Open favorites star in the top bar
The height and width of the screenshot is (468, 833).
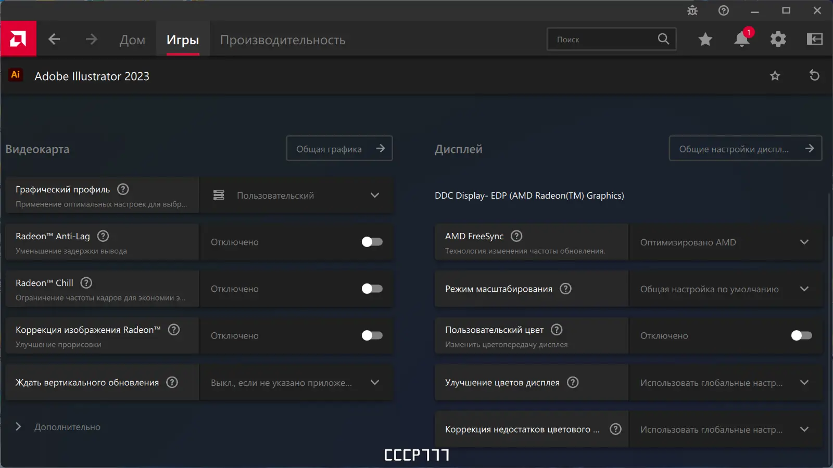point(705,39)
